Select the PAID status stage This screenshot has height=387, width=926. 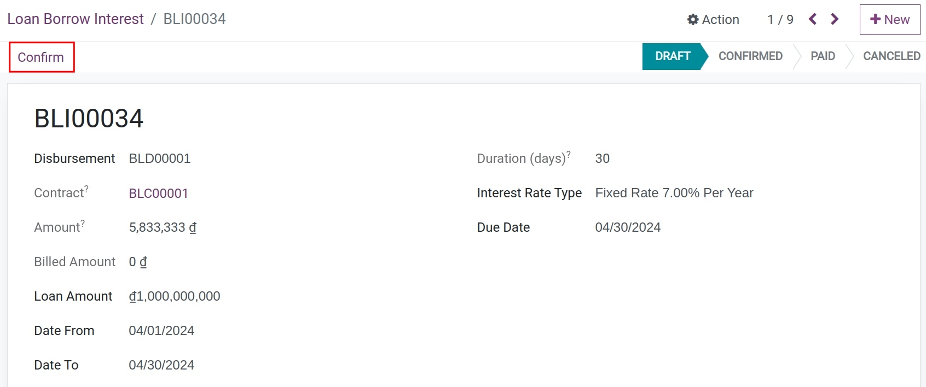tap(823, 56)
